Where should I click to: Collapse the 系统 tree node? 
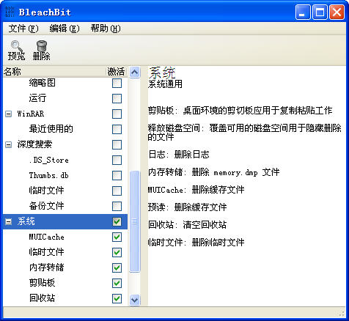pos(8,221)
